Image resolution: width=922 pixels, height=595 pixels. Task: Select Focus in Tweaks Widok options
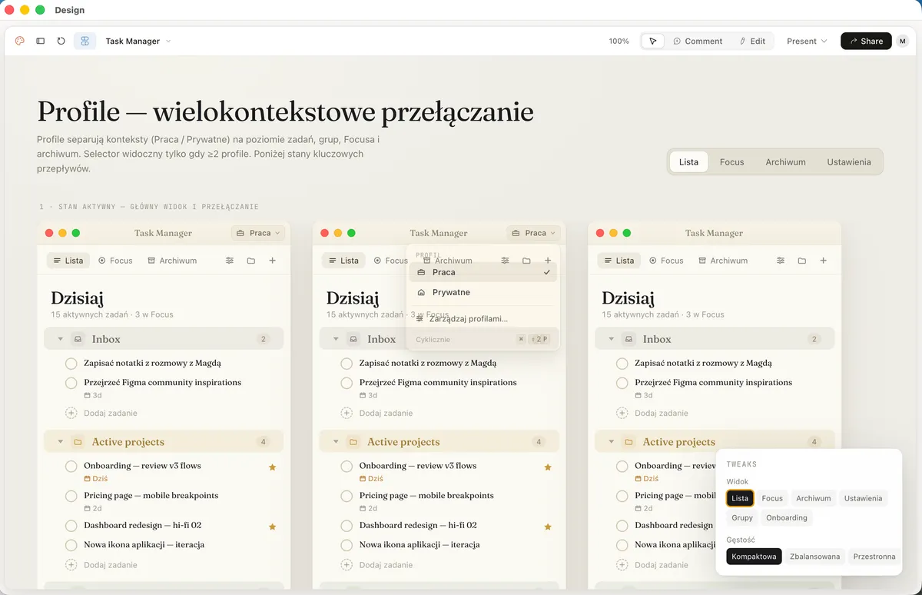(772, 498)
